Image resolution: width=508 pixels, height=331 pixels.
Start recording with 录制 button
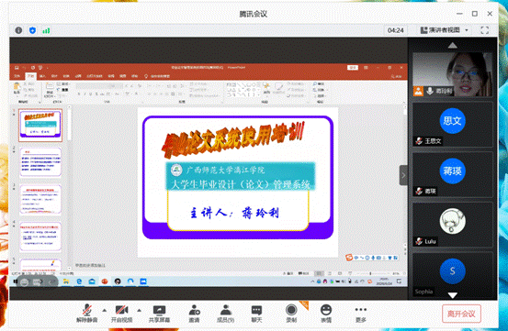click(x=291, y=314)
